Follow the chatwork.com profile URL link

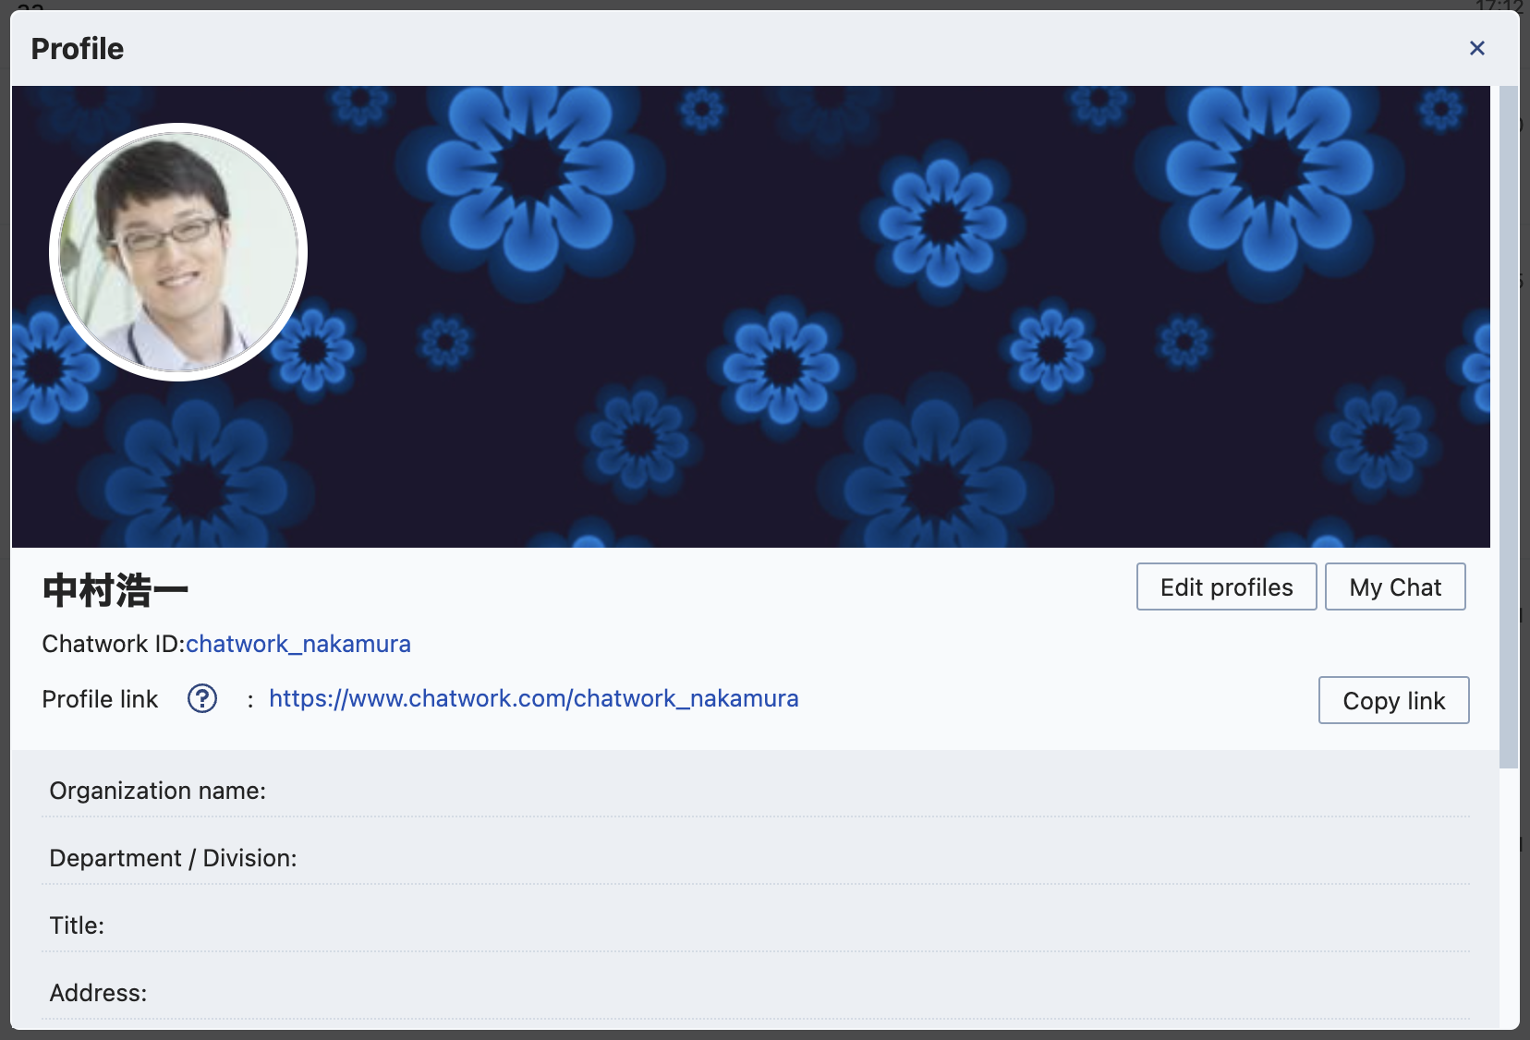pyautogui.click(x=534, y=698)
